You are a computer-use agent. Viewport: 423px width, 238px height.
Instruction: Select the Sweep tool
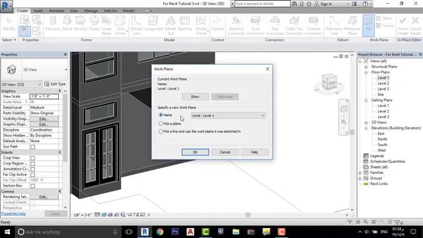click(x=94, y=24)
